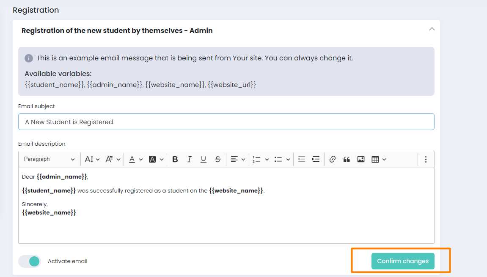Expand numbered list options arrow
Screen dimensions: 487x277
(267, 160)
